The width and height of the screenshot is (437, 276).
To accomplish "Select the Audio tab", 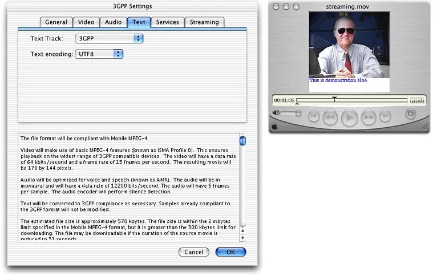I will tap(113, 22).
